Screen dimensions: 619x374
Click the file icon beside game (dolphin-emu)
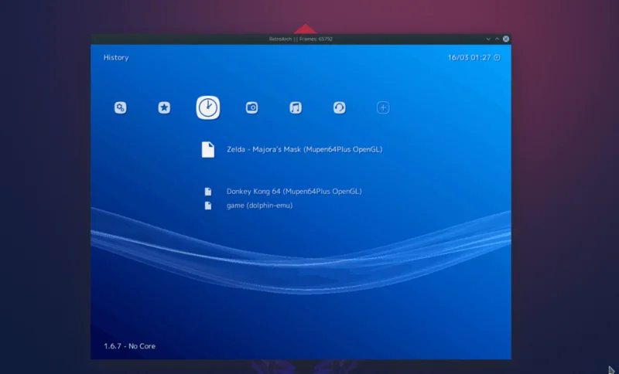pos(208,206)
